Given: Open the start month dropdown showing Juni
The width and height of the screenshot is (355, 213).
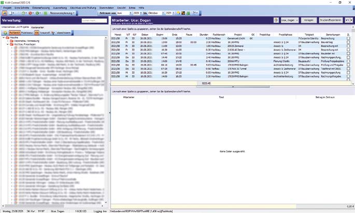Looking at the screenshot, I should [130, 13].
